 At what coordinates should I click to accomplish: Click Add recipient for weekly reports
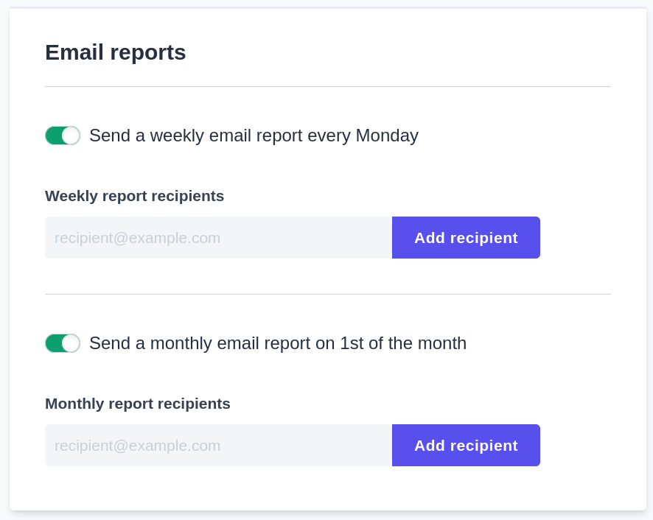466,237
